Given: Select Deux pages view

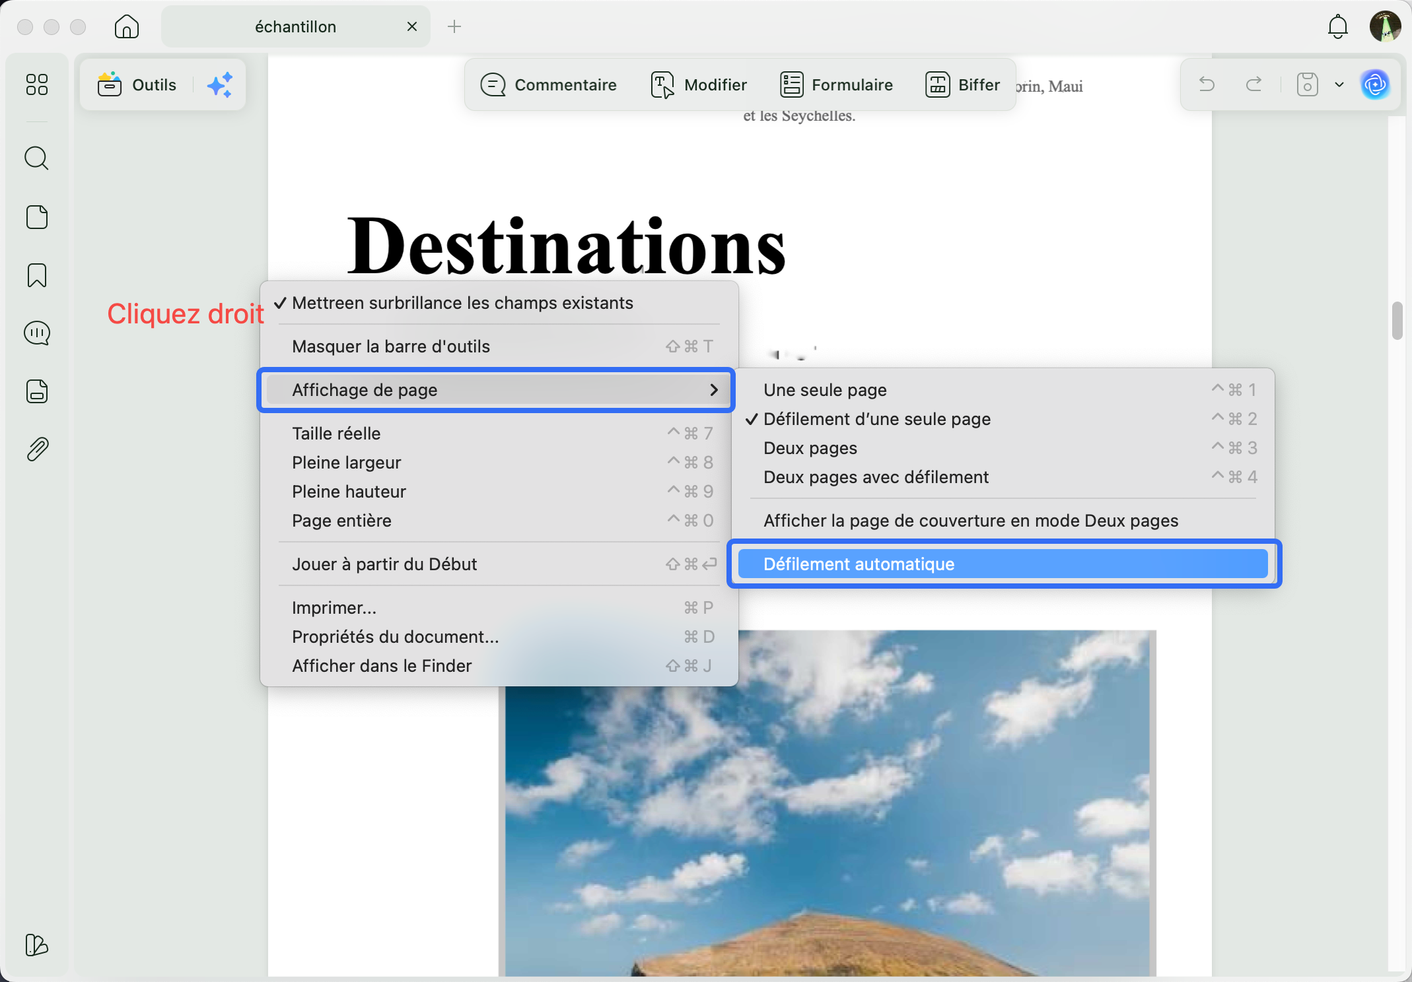Looking at the screenshot, I should point(1003,448).
